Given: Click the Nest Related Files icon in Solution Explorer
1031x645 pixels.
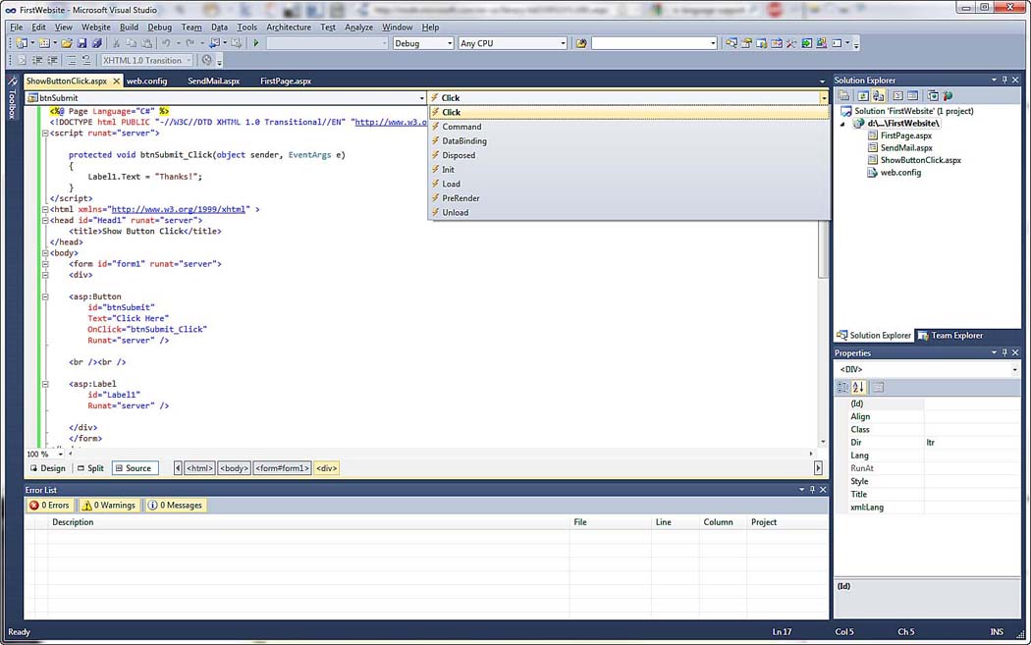Looking at the screenshot, I should pos(879,96).
